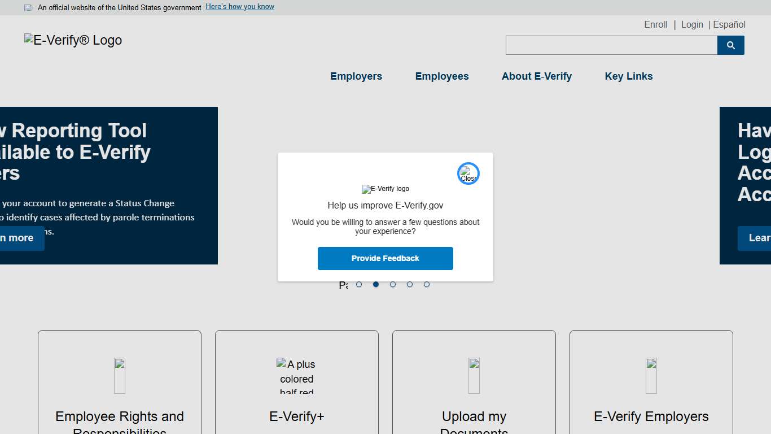This screenshot has width=771, height=434.
Task: Open the Key Links menu
Action: [x=628, y=76]
